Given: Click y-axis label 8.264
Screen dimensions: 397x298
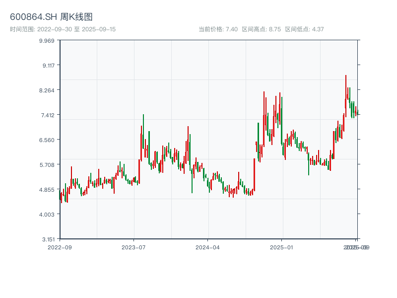Looking at the screenshot, I should [47, 90].
